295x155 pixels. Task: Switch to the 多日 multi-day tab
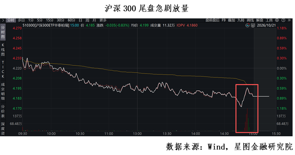coord(21,20)
